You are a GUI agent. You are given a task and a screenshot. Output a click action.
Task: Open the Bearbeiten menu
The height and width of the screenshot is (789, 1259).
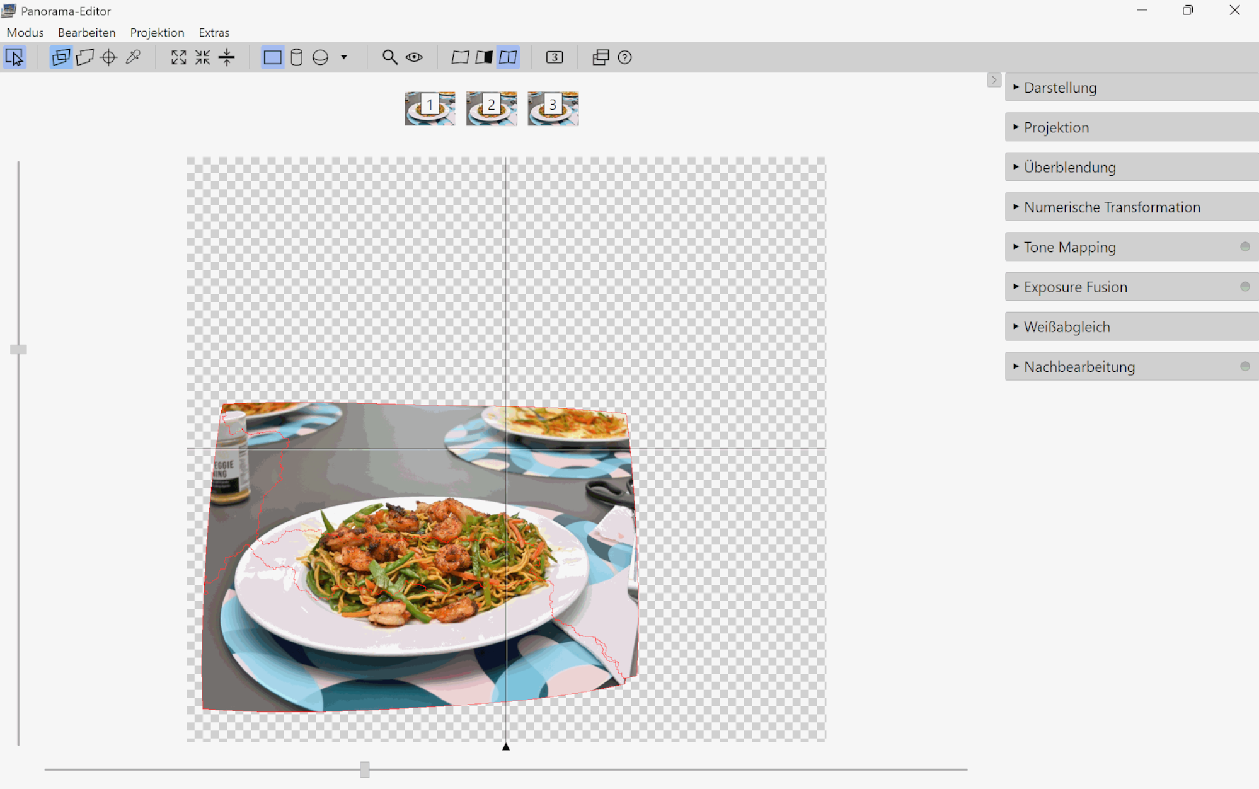point(86,32)
